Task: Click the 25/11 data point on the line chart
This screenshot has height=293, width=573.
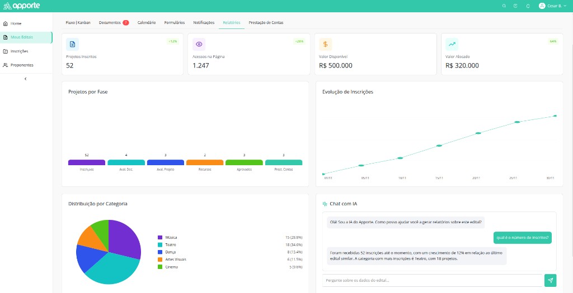Action: [x=517, y=122]
